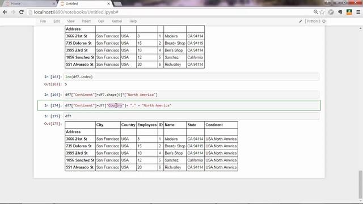
Task: Click 1056 Sanchez St in lower table
Action: click(x=80, y=160)
